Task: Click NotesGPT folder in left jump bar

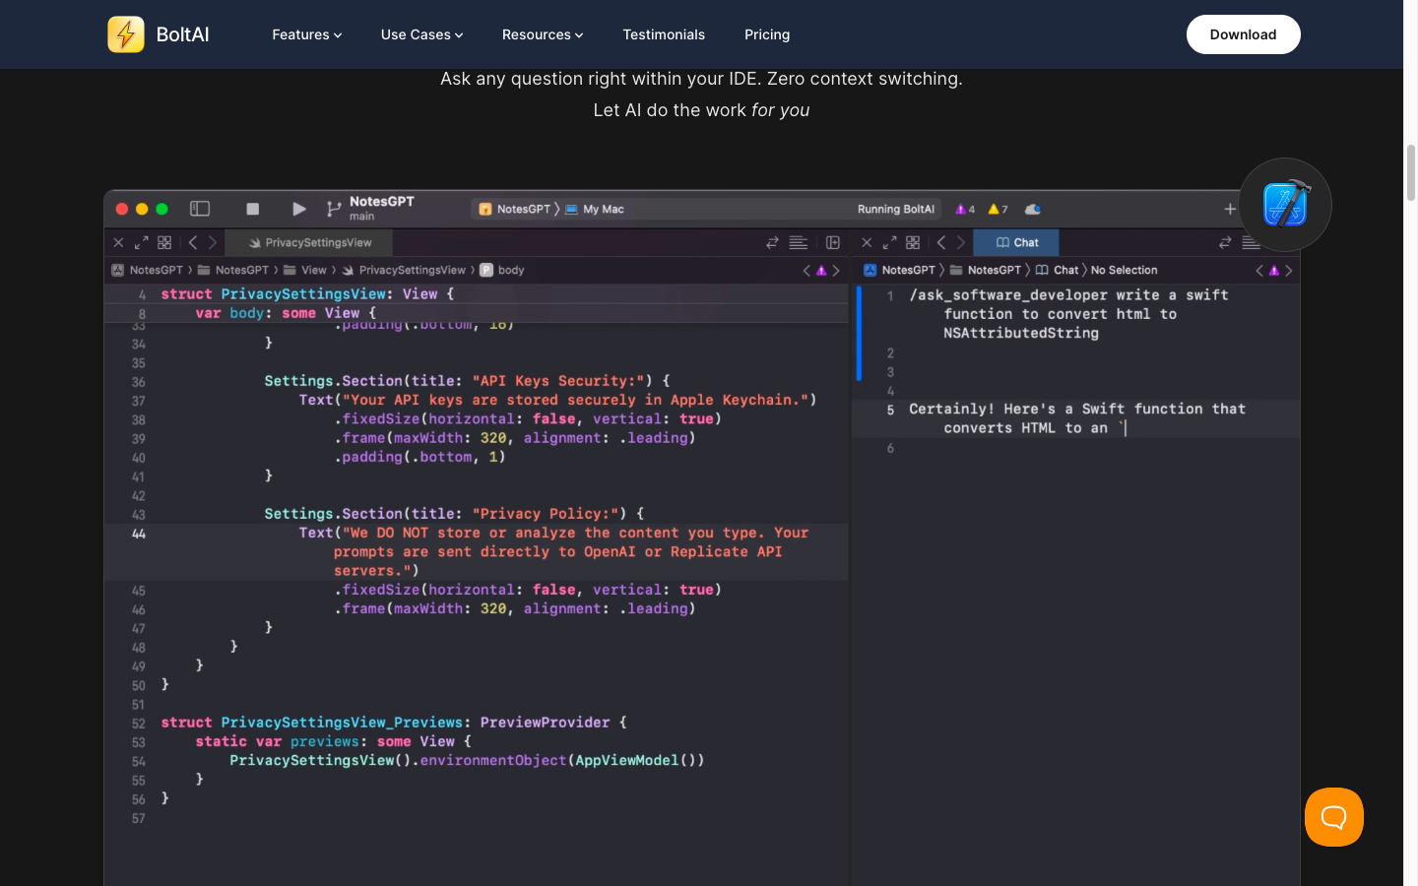Action: pyautogui.click(x=233, y=270)
